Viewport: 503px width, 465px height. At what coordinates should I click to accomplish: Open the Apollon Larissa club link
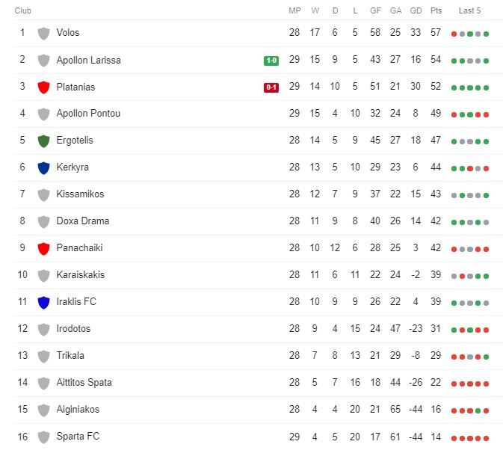click(88, 60)
